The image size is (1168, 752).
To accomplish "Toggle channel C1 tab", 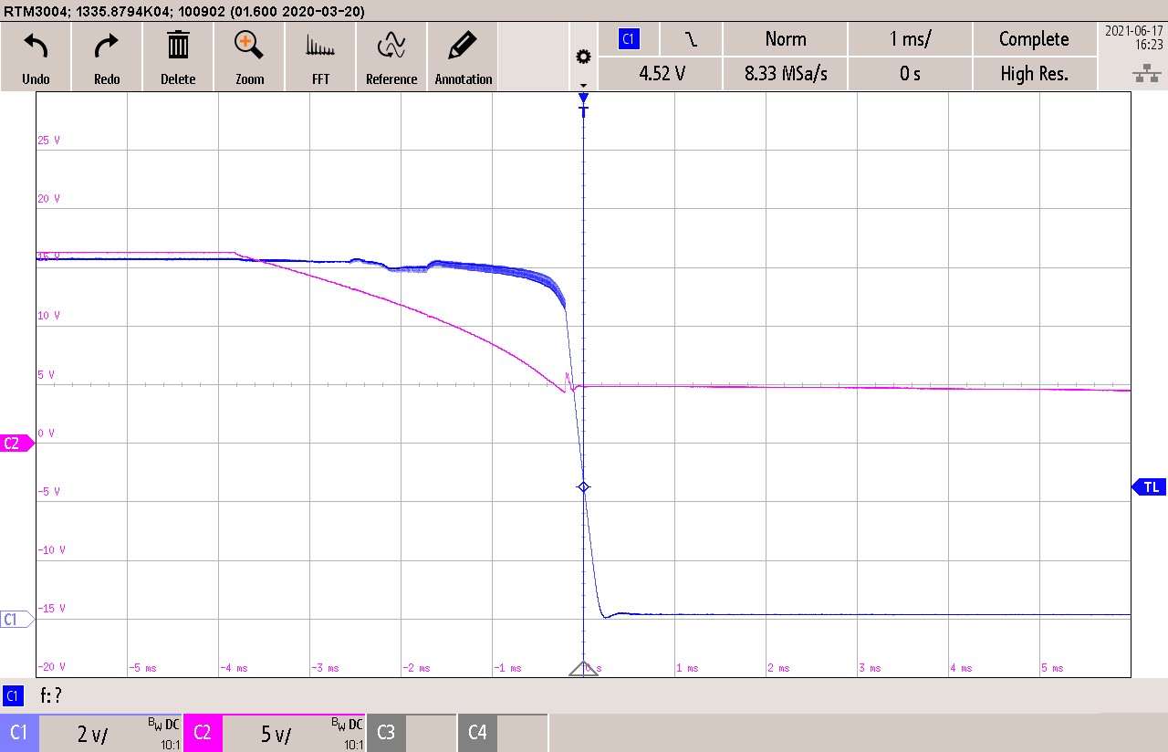I will (19, 733).
